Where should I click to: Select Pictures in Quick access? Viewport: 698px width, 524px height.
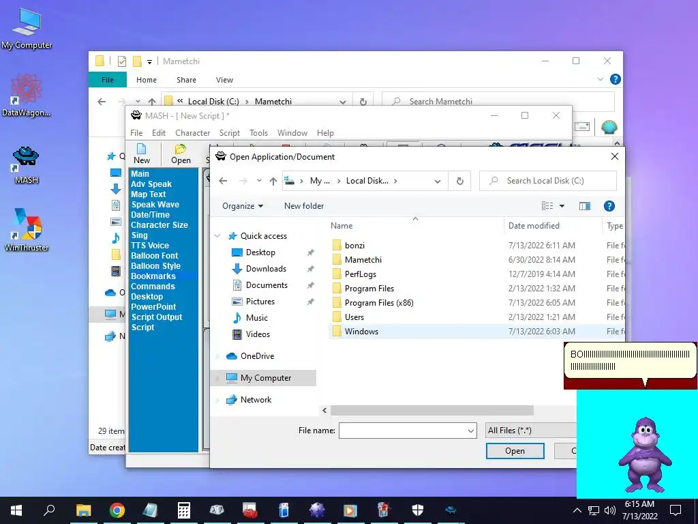[260, 302]
